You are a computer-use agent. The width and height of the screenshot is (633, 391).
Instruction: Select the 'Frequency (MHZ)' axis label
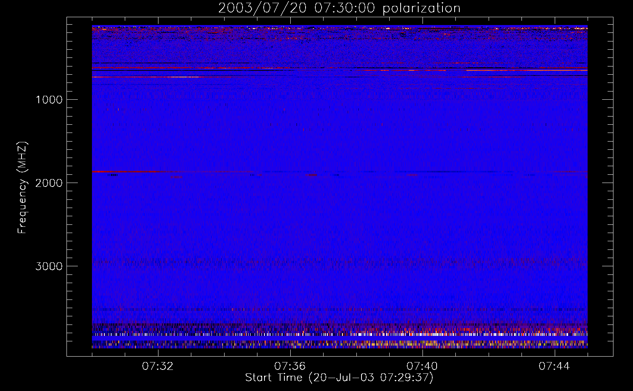pyautogui.click(x=22, y=188)
